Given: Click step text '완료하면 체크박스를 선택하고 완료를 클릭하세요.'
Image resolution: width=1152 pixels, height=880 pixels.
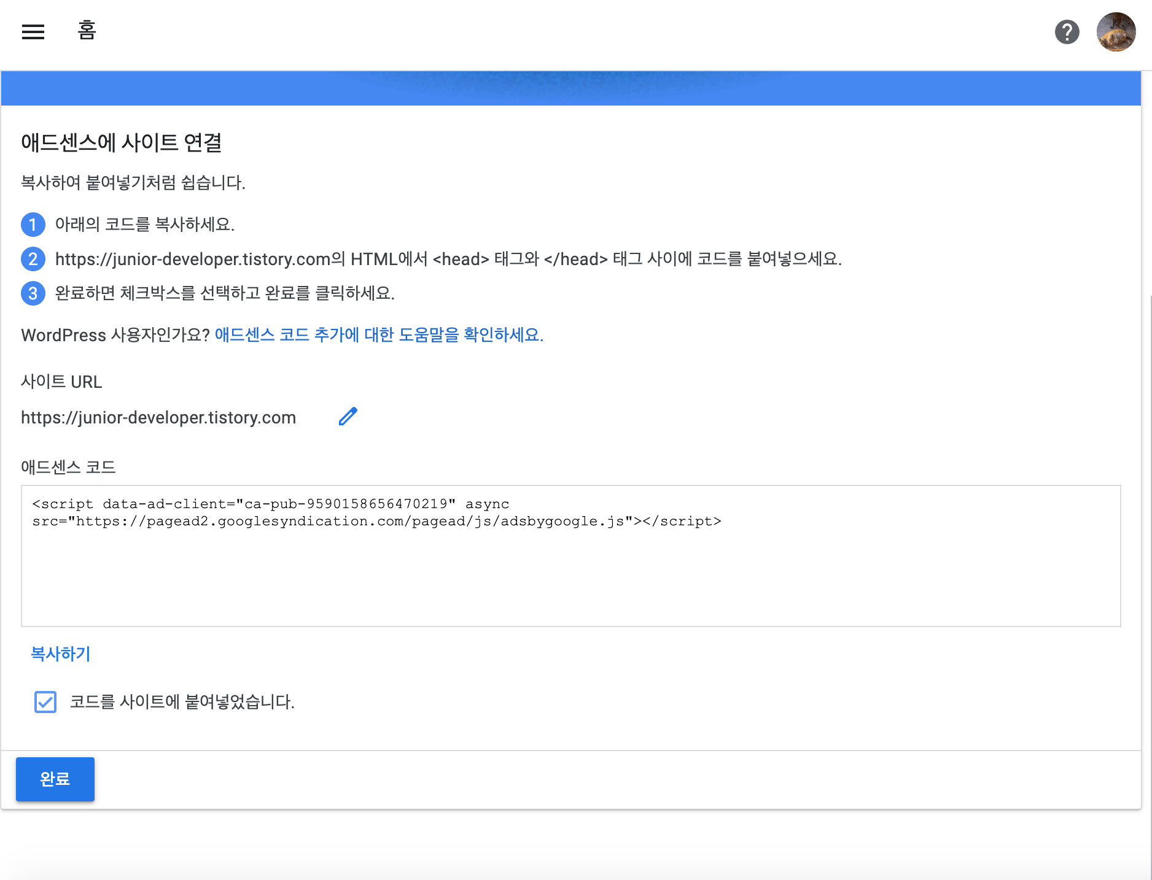Looking at the screenshot, I should coord(225,293).
